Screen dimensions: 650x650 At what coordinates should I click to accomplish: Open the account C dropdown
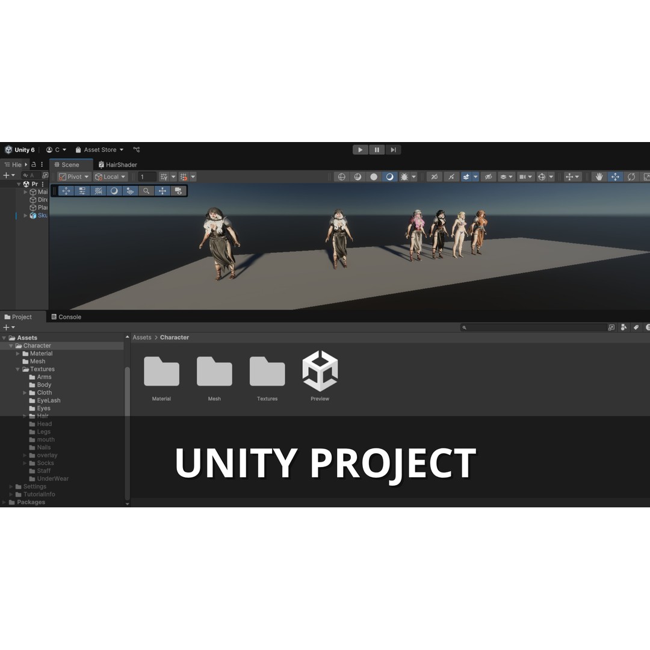(56, 150)
